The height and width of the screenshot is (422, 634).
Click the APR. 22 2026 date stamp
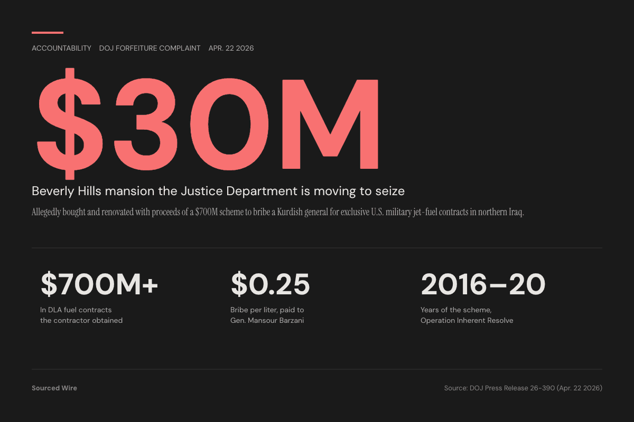231,48
